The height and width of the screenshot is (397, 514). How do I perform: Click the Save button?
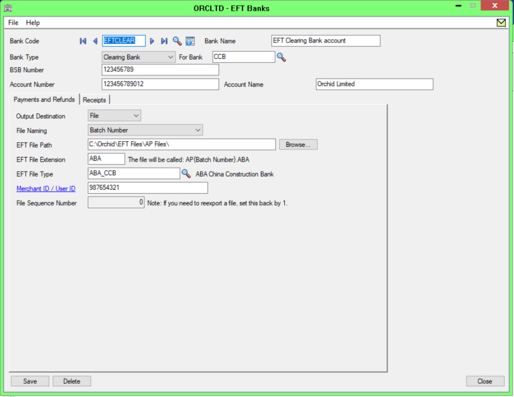30,381
